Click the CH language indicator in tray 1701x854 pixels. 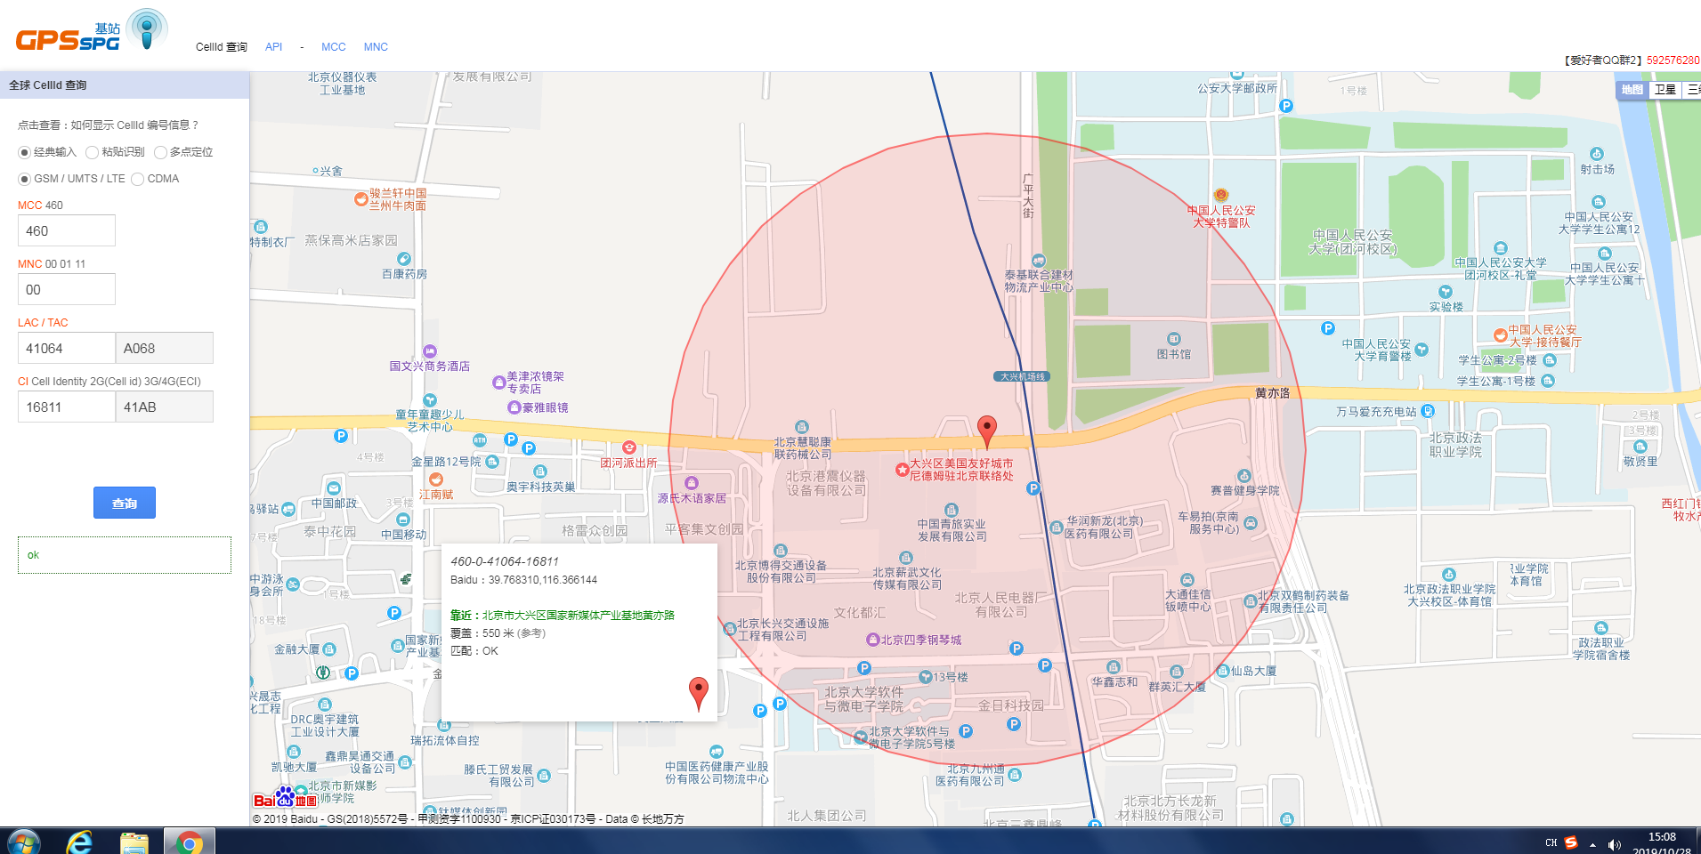1551,843
